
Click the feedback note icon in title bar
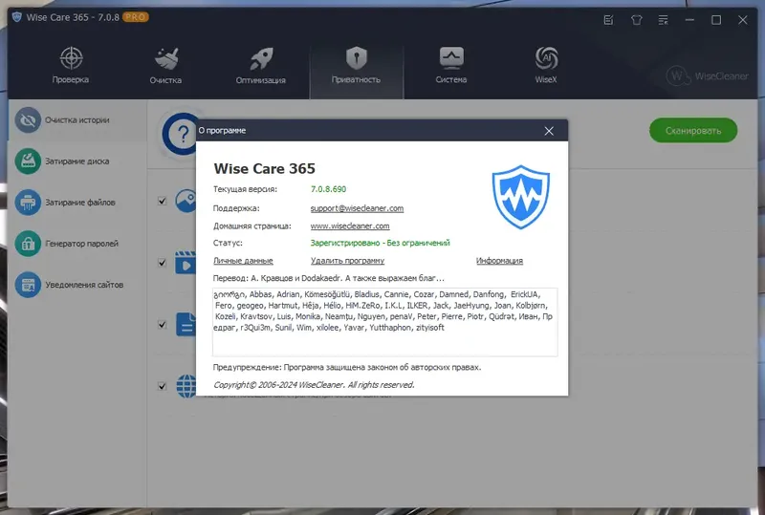click(608, 20)
